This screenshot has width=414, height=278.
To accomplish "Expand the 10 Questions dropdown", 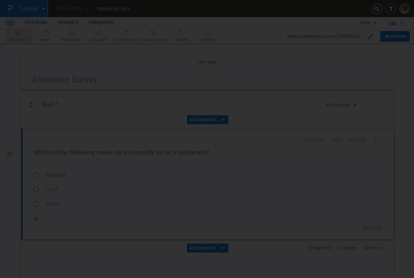I will point(341,105).
